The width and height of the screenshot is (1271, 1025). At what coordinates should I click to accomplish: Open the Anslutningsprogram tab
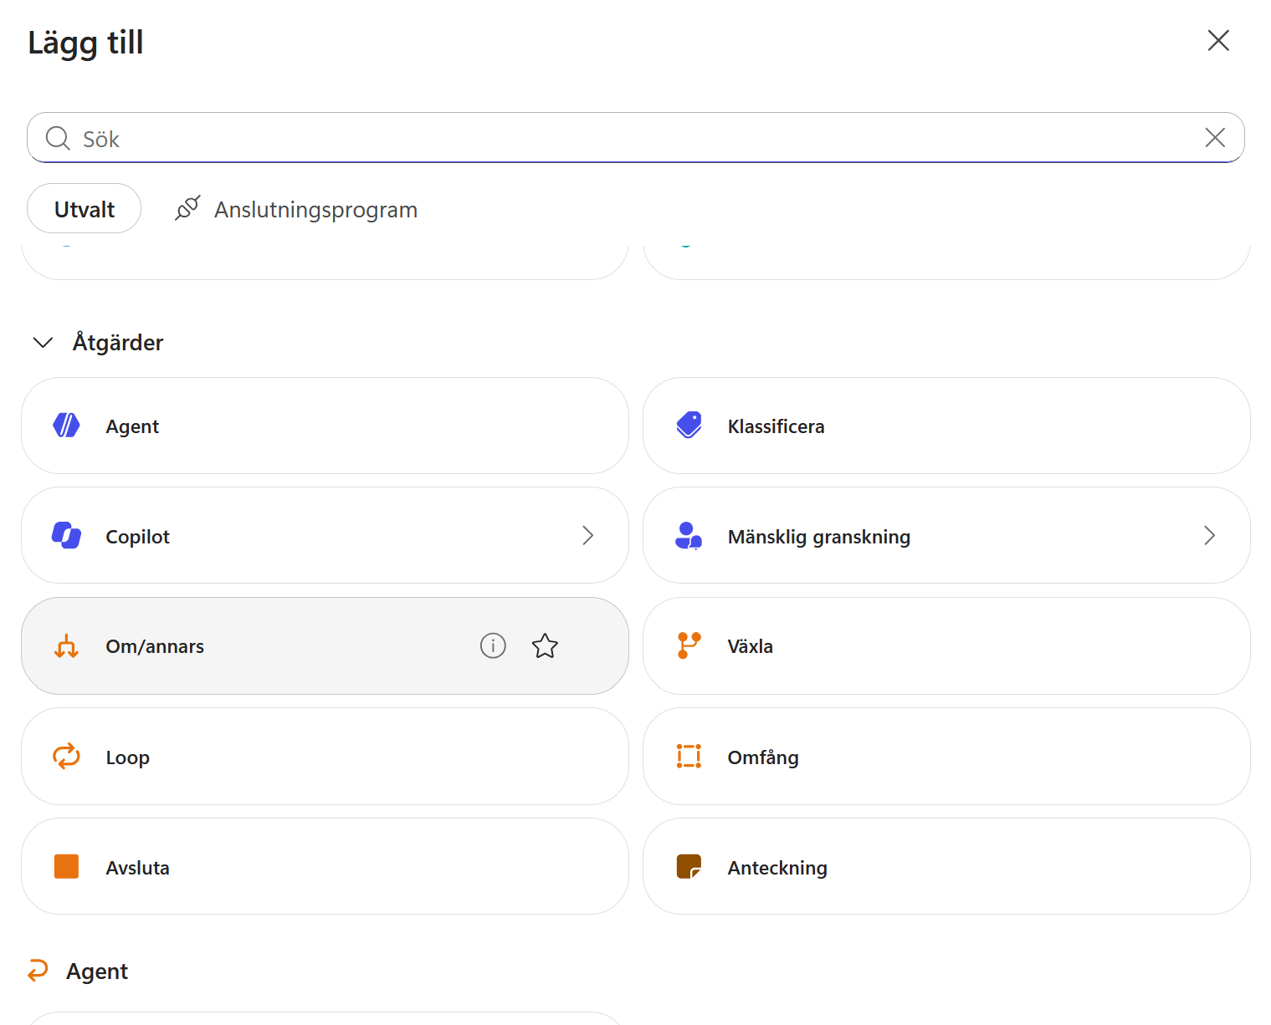point(296,209)
